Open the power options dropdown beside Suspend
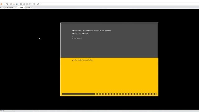Viewport: 199px width, 112px height. pyautogui.click(x=3, y=4)
